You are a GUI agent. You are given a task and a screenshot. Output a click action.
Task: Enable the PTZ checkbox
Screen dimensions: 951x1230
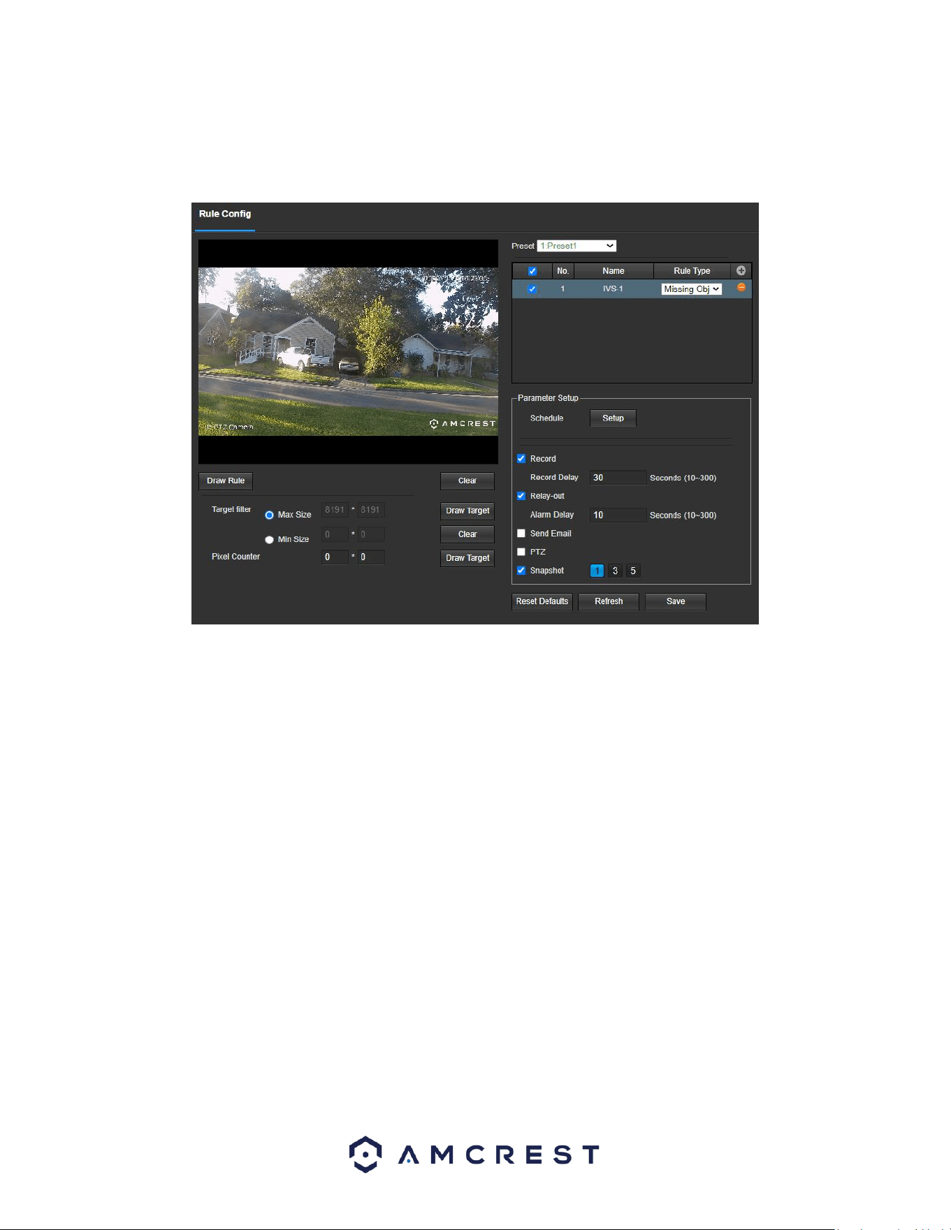point(521,552)
